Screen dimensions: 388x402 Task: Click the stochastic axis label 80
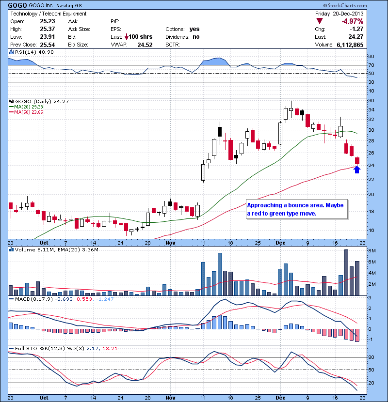pyautogui.click(x=372, y=357)
